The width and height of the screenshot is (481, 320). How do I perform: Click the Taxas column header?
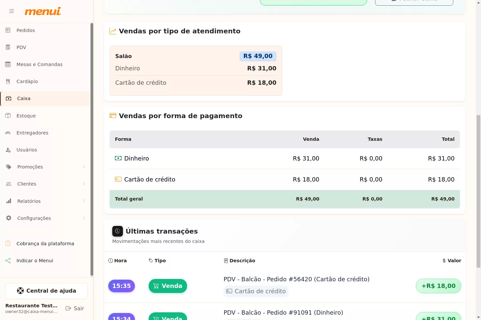coord(375,139)
